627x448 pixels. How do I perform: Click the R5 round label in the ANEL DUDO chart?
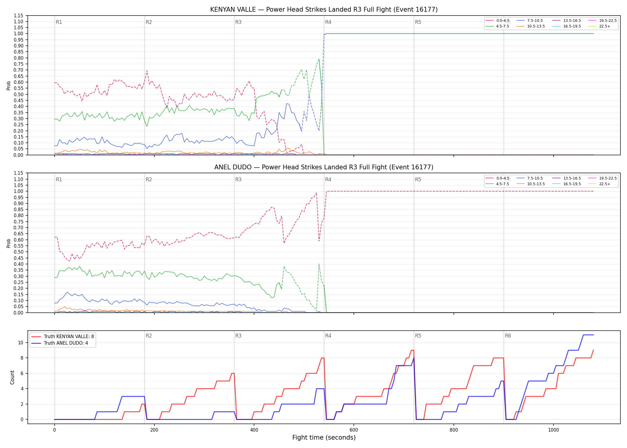point(418,179)
